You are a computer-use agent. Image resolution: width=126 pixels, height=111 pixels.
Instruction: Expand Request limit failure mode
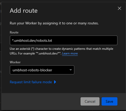point(33,82)
